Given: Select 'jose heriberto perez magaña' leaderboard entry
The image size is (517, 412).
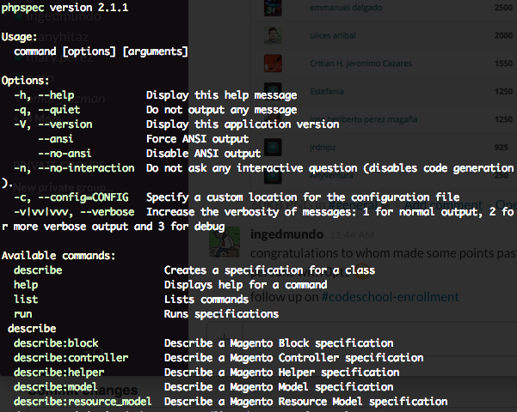Looking at the screenshot, I should (363, 119).
